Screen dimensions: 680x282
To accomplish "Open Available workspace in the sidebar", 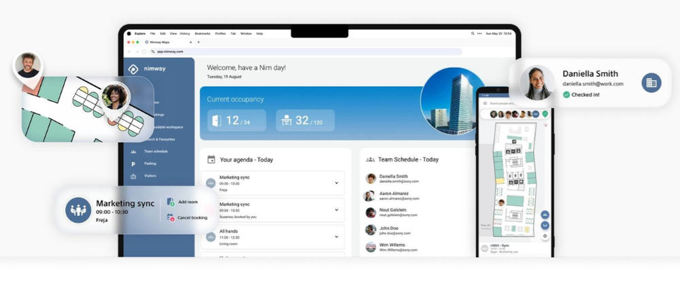I will point(168,127).
